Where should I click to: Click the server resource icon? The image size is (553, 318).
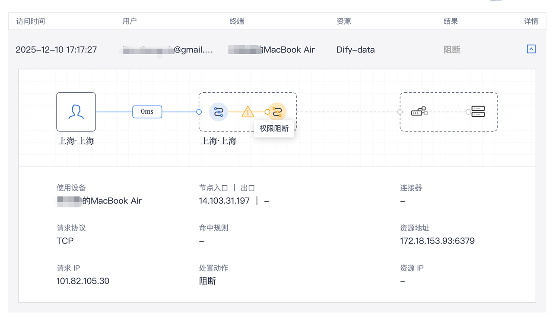478,112
